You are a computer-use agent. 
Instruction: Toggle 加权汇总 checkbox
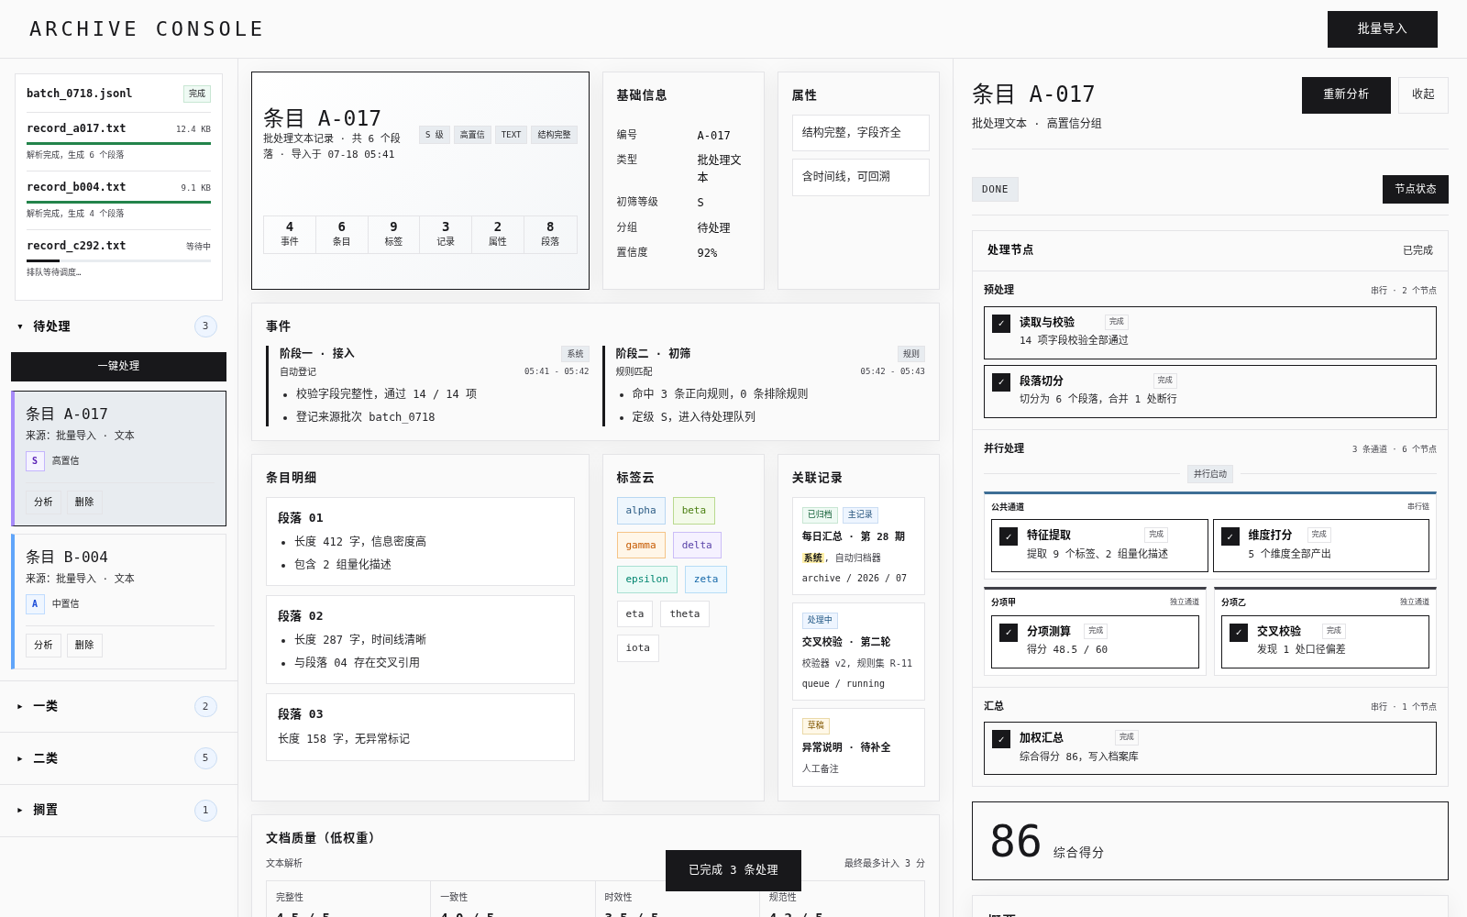coord(1001,739)
